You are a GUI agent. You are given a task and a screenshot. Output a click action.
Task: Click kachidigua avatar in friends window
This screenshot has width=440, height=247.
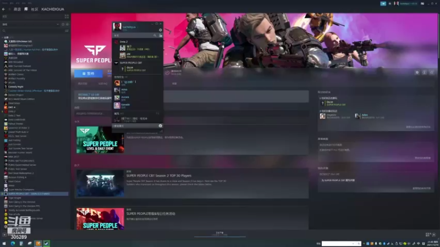pyautogui.click(x=117, y=26)
